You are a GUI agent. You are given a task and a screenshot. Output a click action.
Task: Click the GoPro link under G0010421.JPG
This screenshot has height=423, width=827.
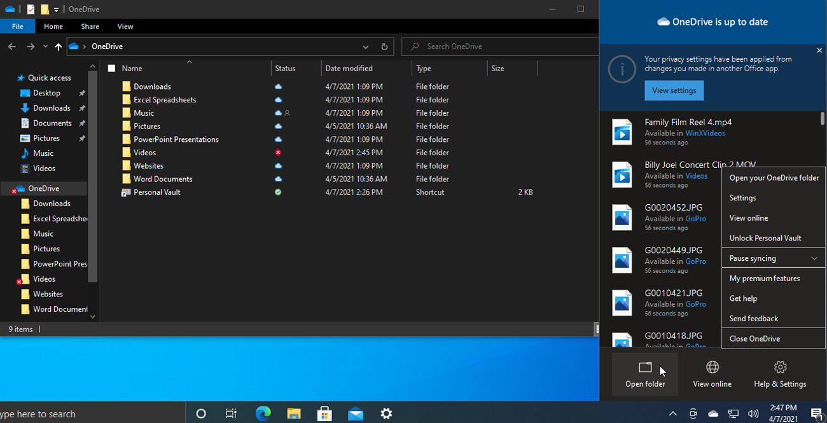coord(696,304)
